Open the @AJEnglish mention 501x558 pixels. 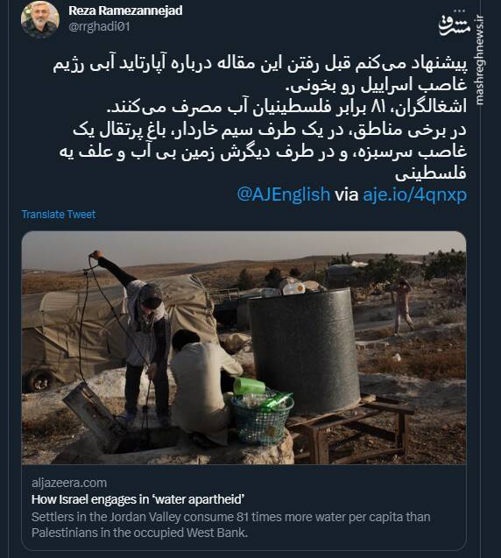tap(283, 194)
